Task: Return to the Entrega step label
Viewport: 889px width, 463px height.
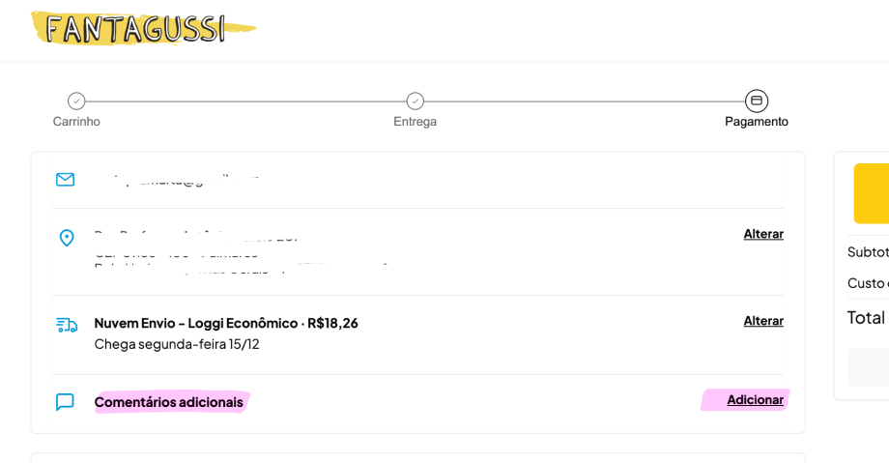Action: pos(416,122)
